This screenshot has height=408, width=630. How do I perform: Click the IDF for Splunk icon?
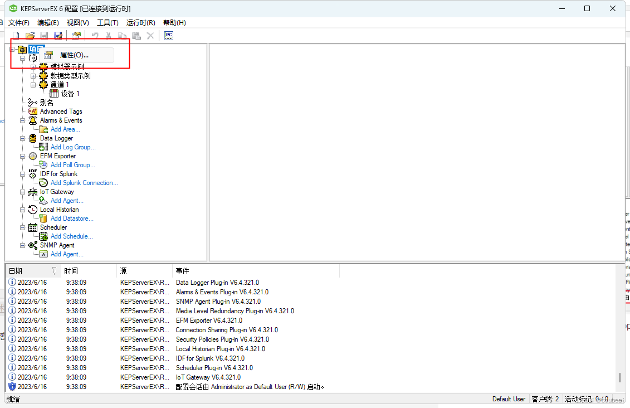[x=32, y=174]
